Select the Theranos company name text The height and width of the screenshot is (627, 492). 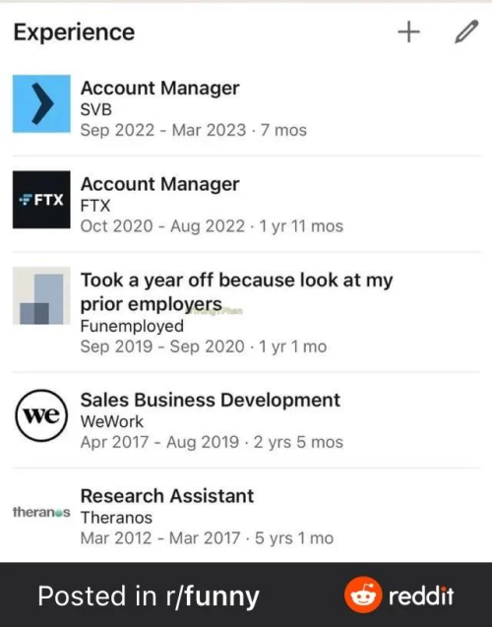click(116, 518)
